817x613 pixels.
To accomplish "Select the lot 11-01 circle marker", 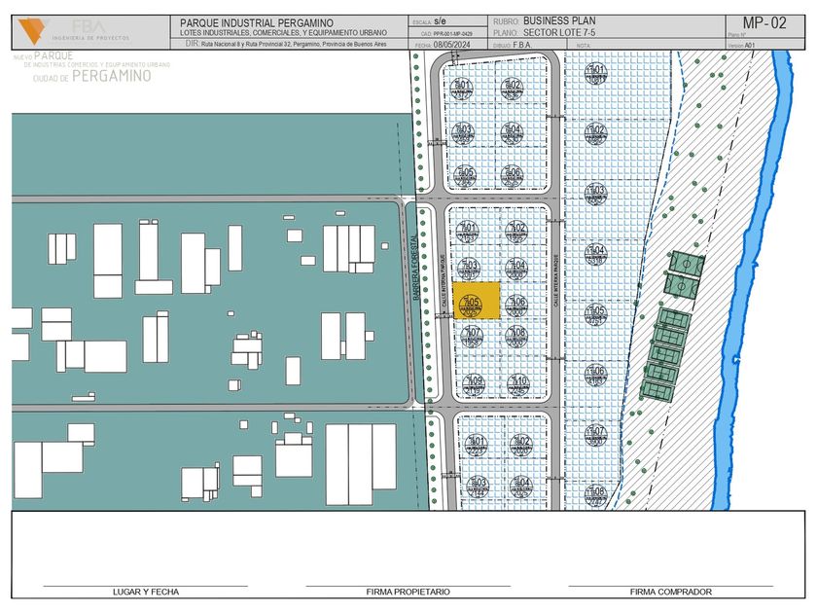I will [x=595, y=73].
